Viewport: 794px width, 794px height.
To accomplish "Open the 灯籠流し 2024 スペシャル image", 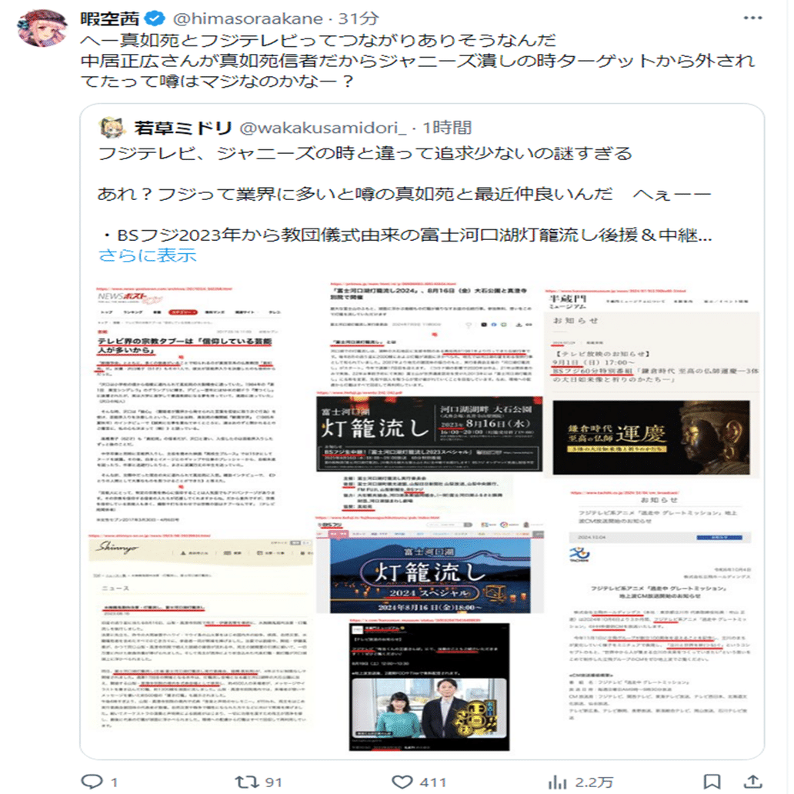I will point(430,575).
